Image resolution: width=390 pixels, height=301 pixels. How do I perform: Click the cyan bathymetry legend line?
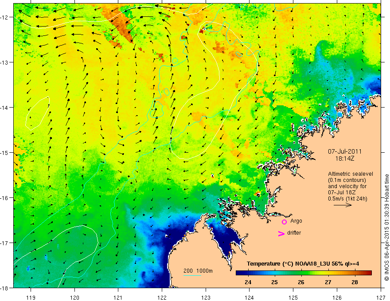click(192, 276)
